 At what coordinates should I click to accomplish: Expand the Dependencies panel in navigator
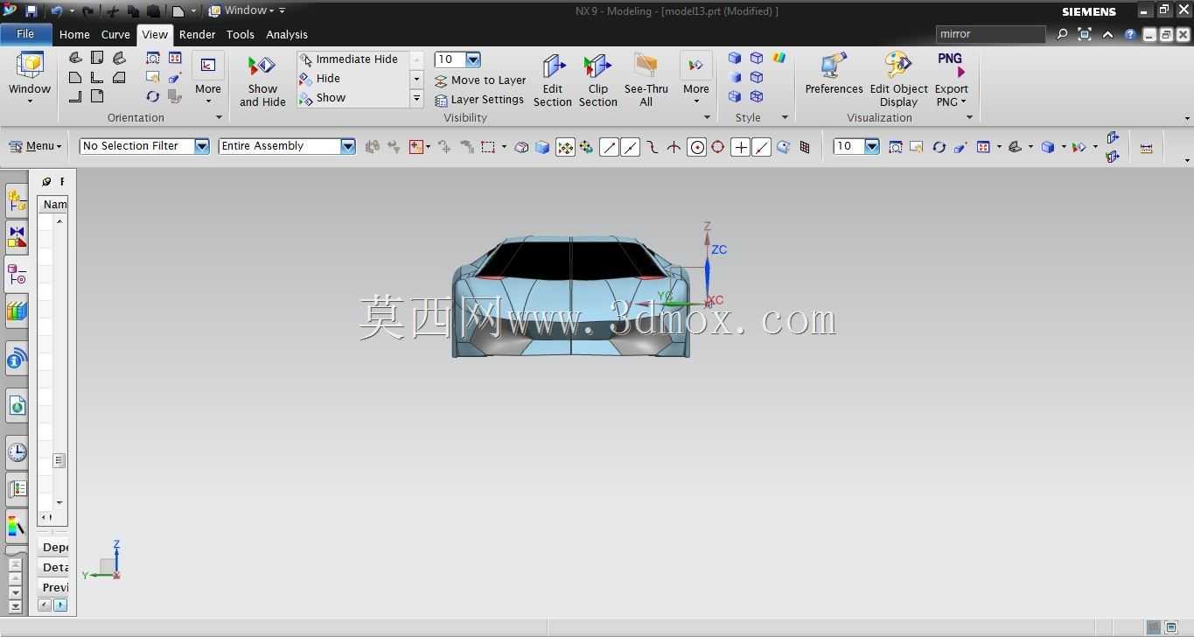pyautogui.click(x=53, y=547)
